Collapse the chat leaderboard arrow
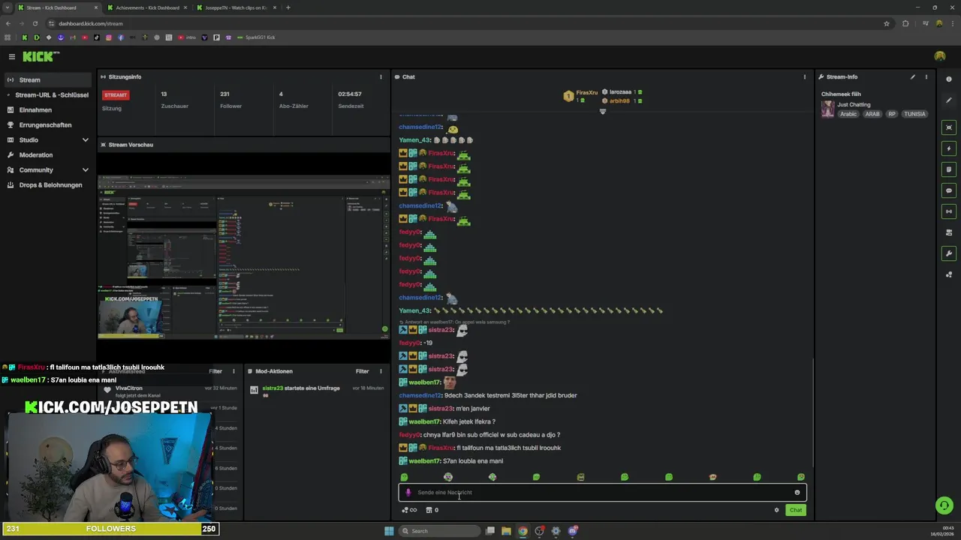Image resolution: width=961 pixels, height=540 pixels. coord(602,112)
